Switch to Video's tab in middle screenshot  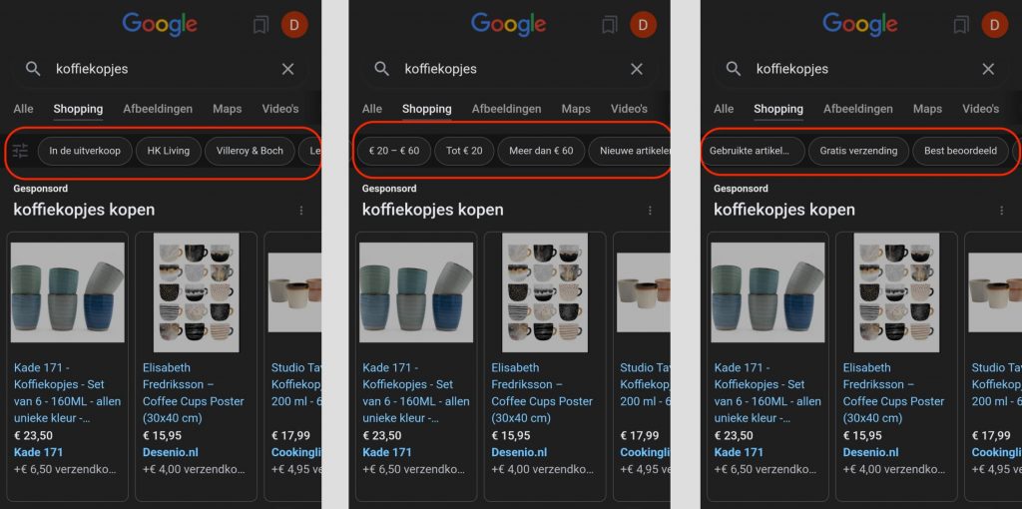pyautogui.click(x=629, y=109)
